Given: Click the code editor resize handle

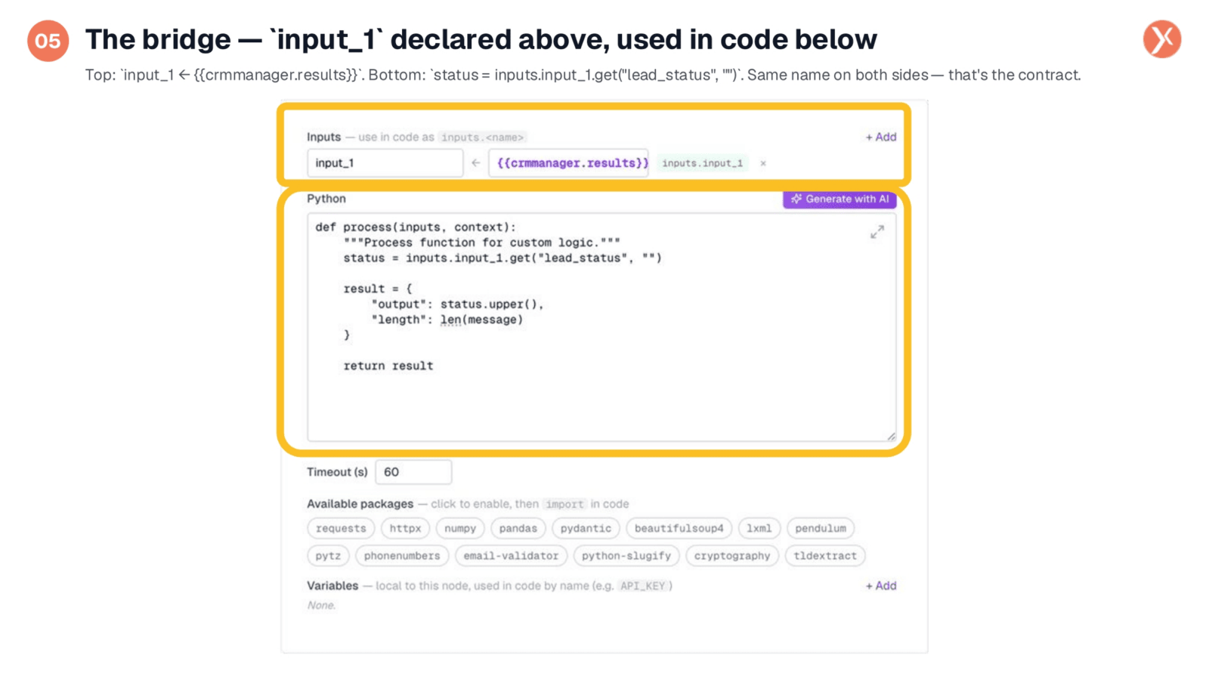Looking at the screenshot, I should point(891,436).
